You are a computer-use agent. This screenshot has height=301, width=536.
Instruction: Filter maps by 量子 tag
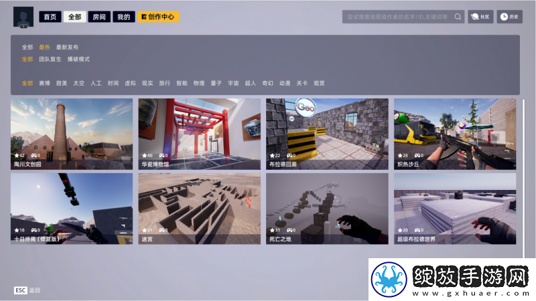[x=216, y=83]
